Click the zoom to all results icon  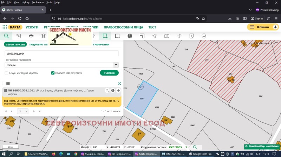(119, 83)
